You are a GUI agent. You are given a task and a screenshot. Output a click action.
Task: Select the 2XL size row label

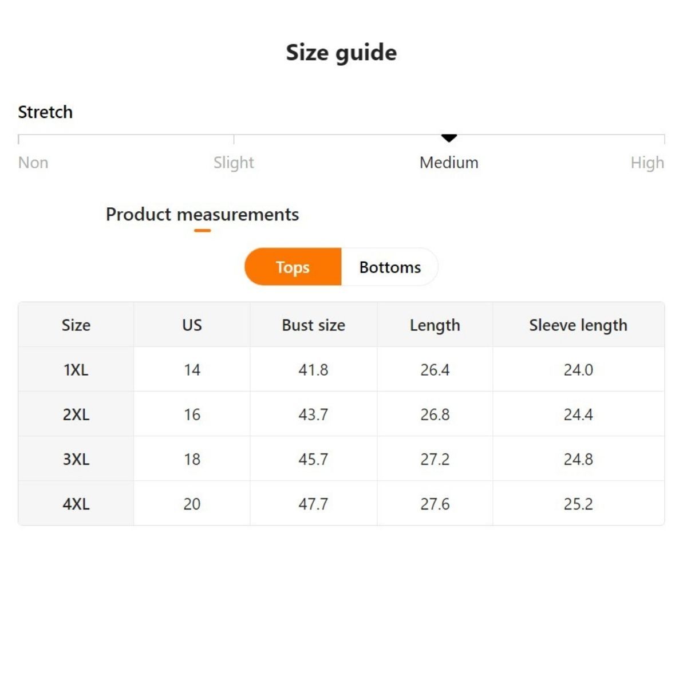(76, 414)
